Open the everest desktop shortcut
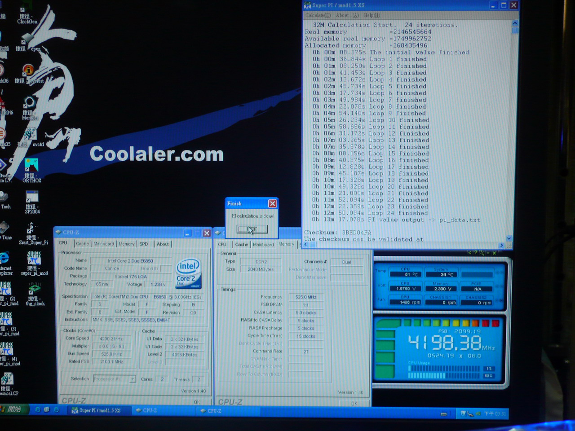 click(28, 75)
